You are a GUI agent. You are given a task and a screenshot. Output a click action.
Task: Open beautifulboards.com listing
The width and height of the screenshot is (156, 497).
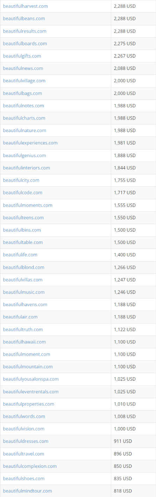25,44
